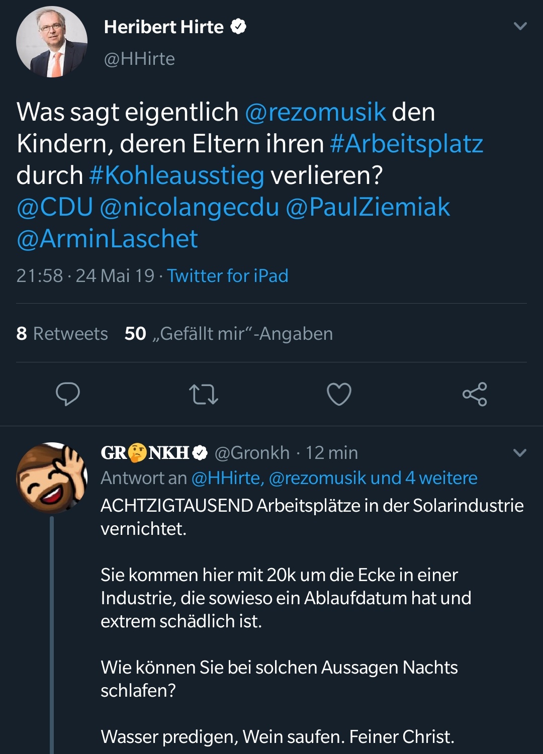Image resolution: width=543 pixels, height=754 pixels.
Task: Open the share icon menu
Action: [475, 394]
